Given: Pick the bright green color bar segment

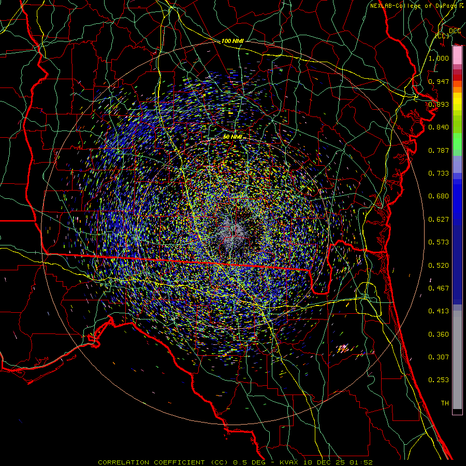Looking at the screenshot, I should click(x=457, y=141).
